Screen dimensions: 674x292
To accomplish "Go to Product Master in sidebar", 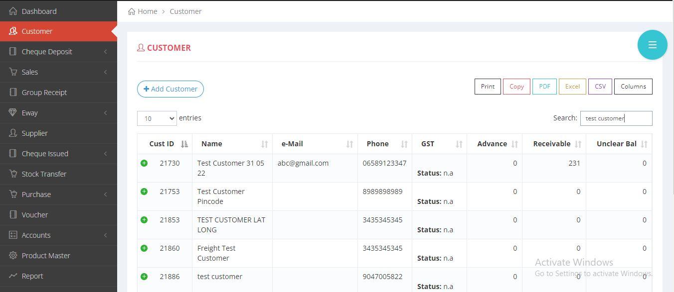I will pos(46,256).
